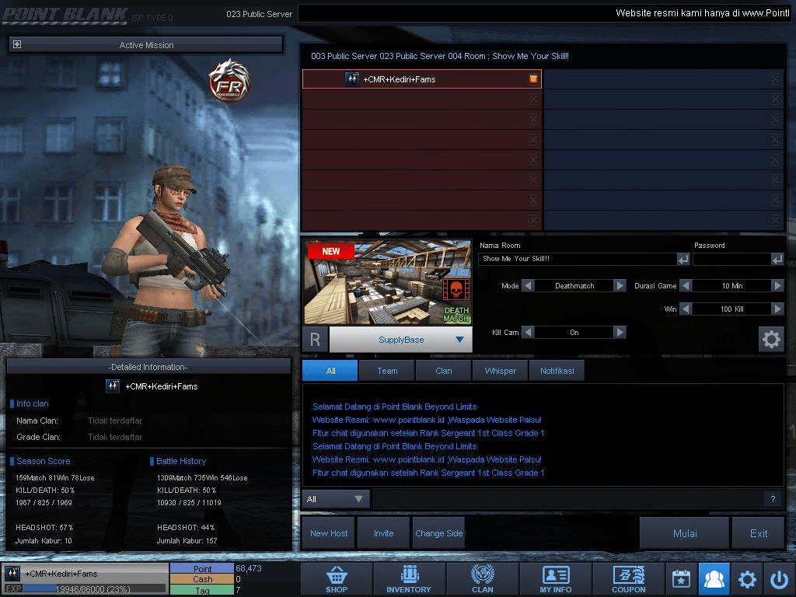The image size is (796, 597).
Task: Switch to Clan chat tab
Action: (x=444, y=371)
